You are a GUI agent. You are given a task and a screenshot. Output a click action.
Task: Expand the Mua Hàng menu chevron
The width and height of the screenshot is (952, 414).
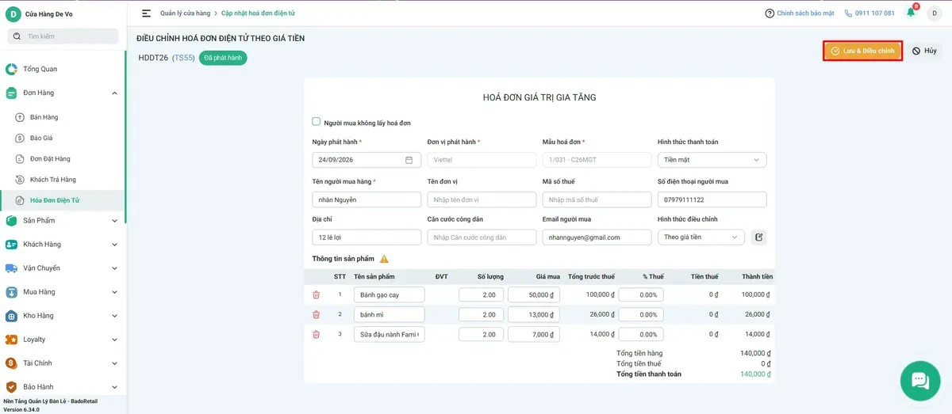coord(114,292)
